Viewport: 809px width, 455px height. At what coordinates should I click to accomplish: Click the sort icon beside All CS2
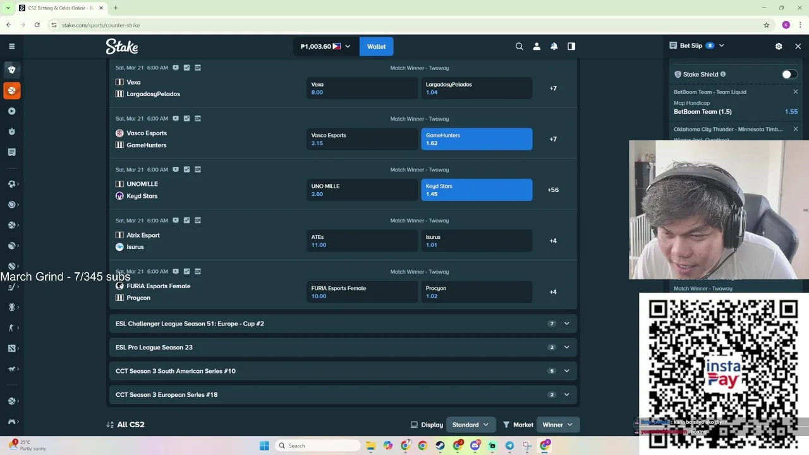coord(111,425)
